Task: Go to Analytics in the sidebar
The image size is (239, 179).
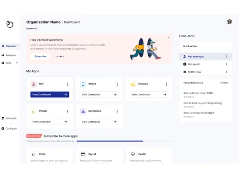Action: coord(9,55)
